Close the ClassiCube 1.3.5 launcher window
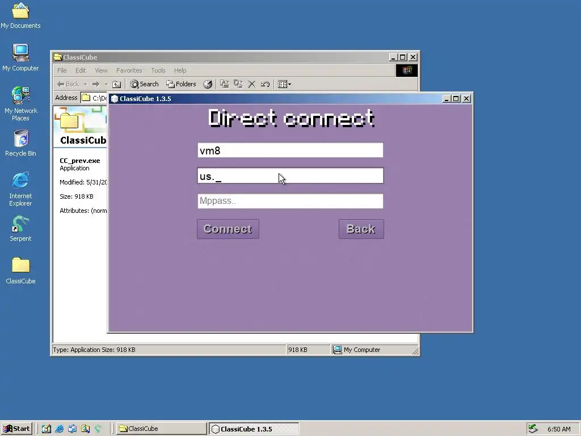Image resolution: width=581 pixels, height=436 pixels. (x=466, y=99)
